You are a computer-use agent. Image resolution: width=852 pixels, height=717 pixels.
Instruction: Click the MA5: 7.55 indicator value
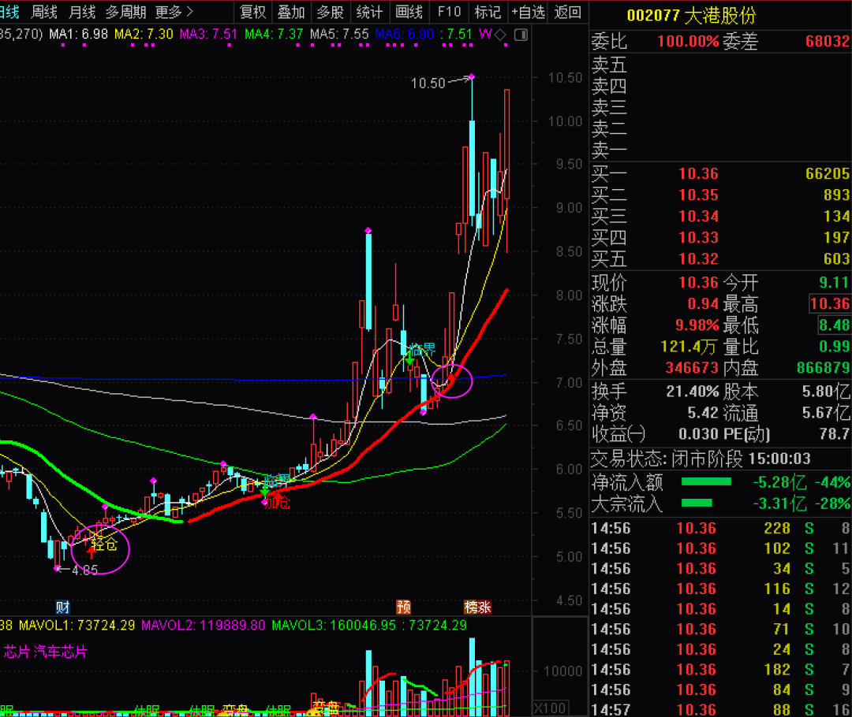tap(339, 34)
